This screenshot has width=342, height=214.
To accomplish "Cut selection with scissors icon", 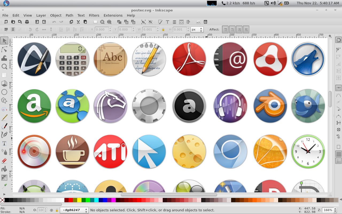I will [78, 22].
